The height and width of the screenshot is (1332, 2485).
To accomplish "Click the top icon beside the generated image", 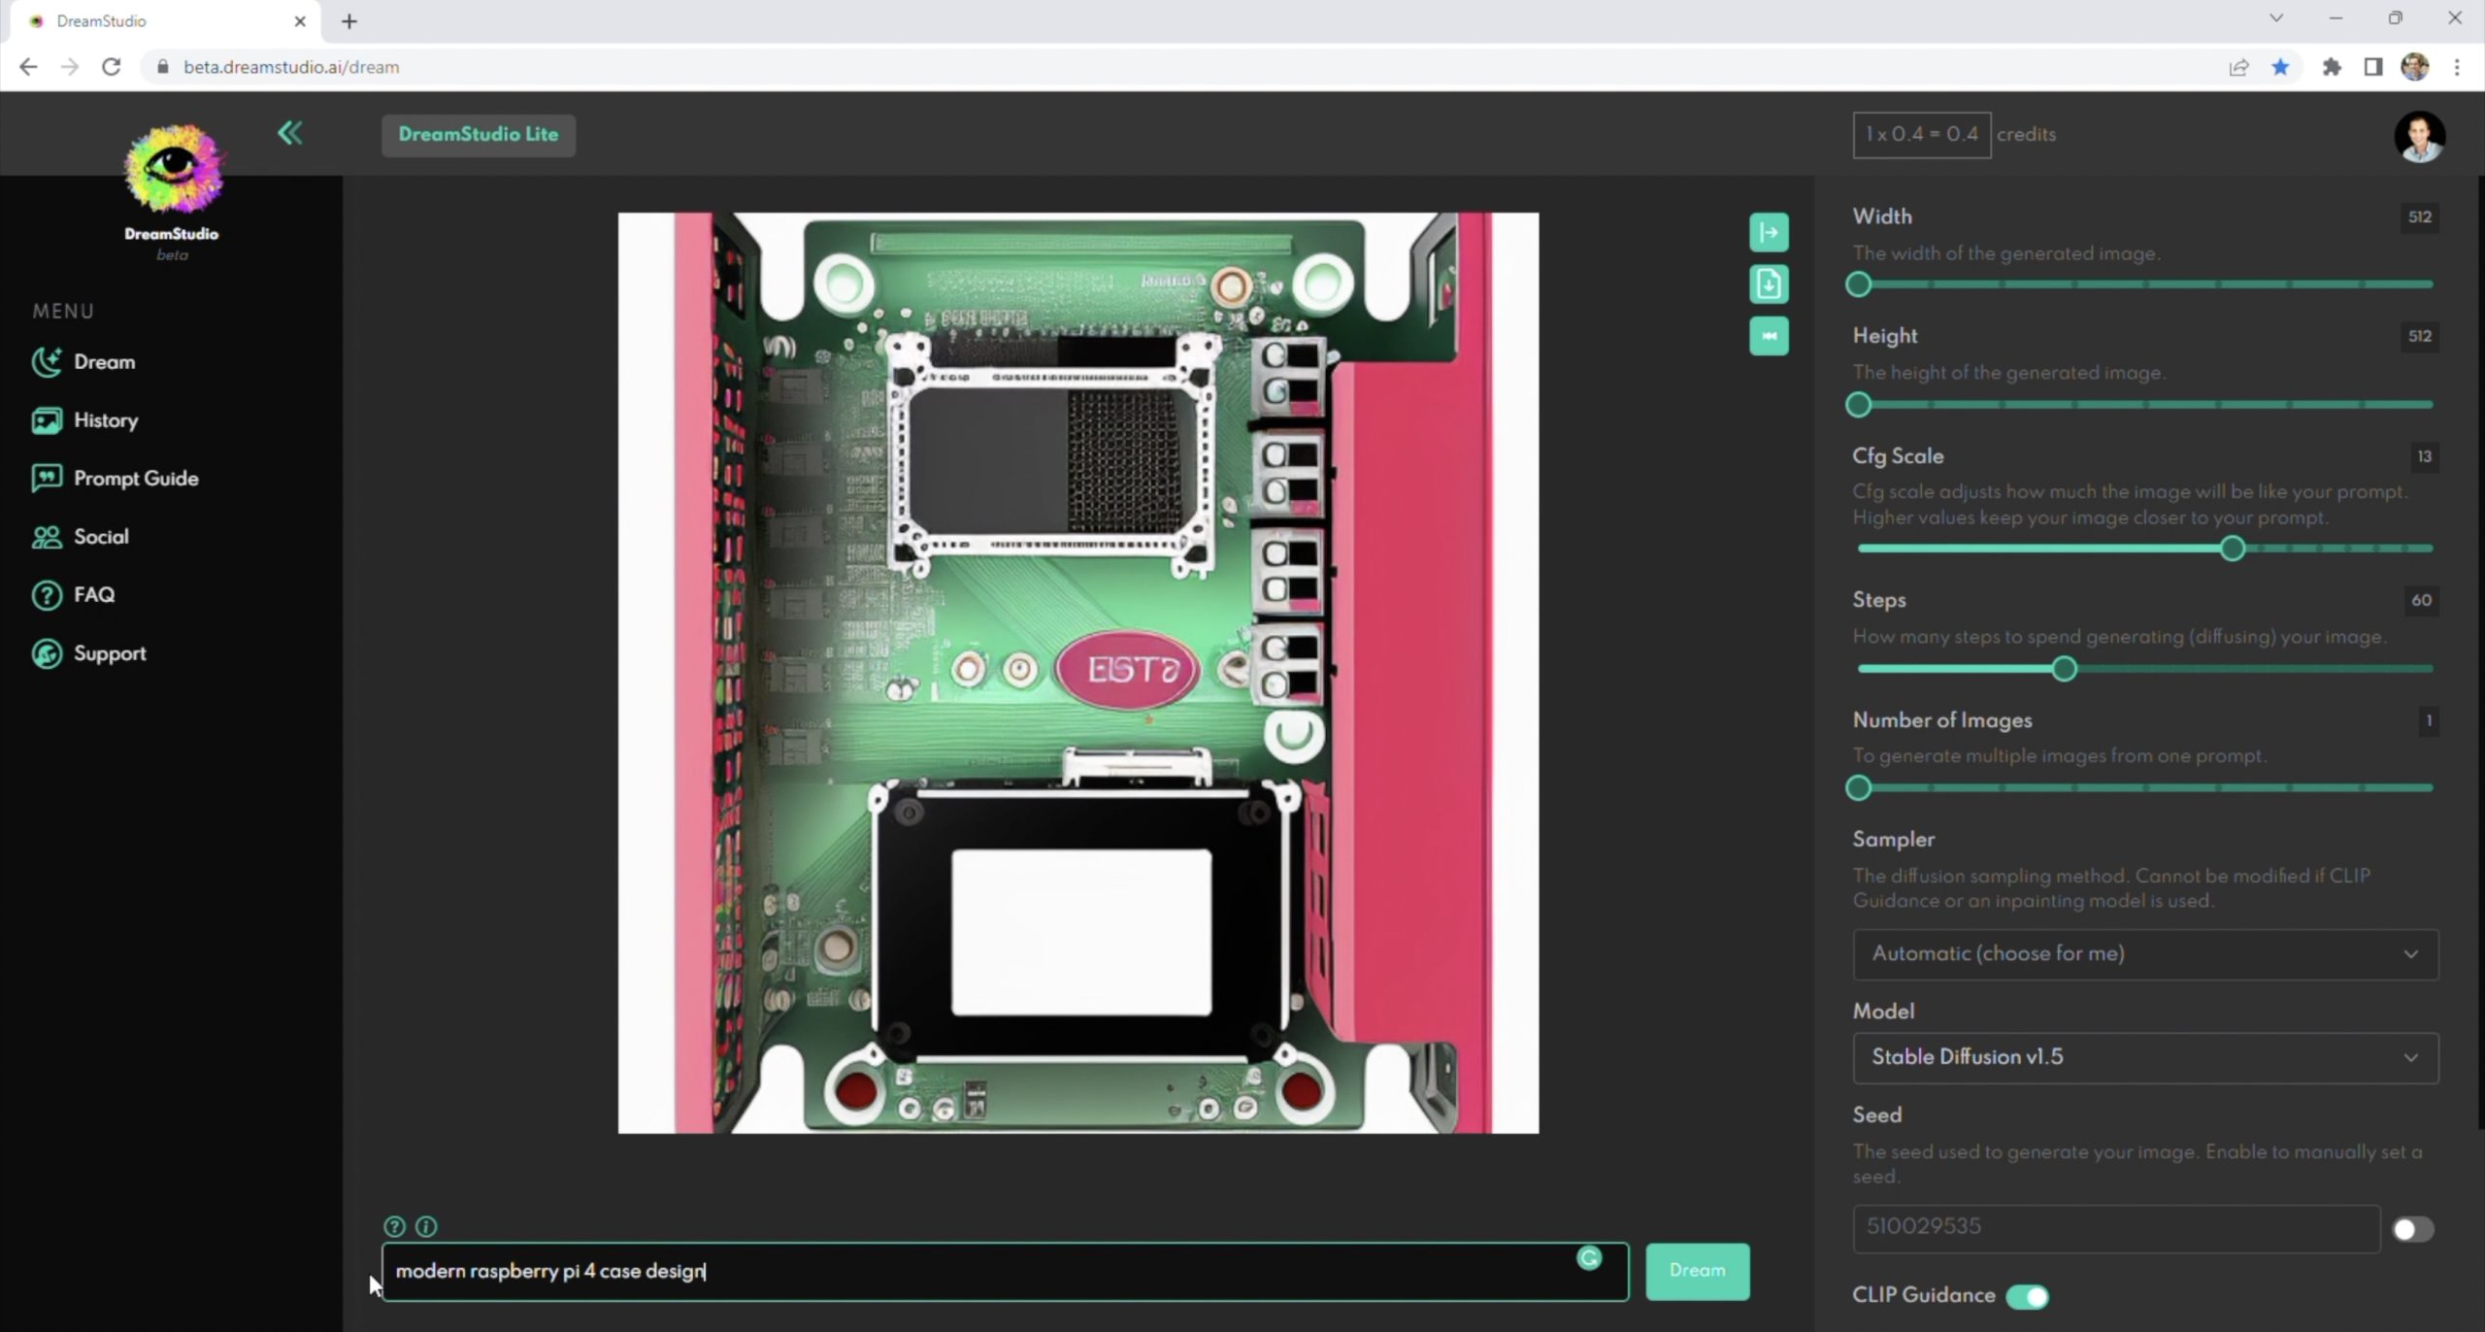I will tap(1769, 233).
